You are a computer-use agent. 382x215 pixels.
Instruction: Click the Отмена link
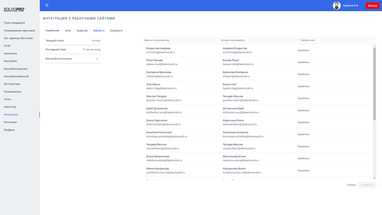[x=351, y=185]
